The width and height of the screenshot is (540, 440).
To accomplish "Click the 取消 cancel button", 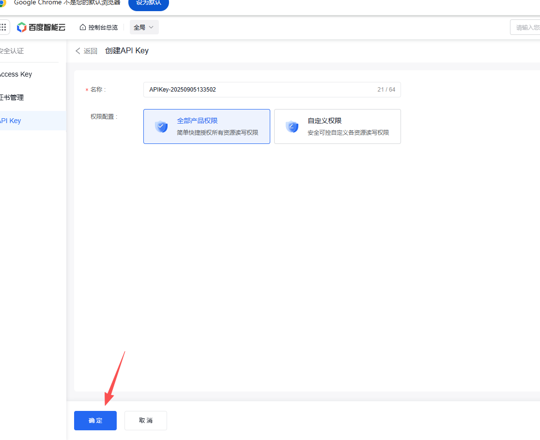I will click(146, 421).
